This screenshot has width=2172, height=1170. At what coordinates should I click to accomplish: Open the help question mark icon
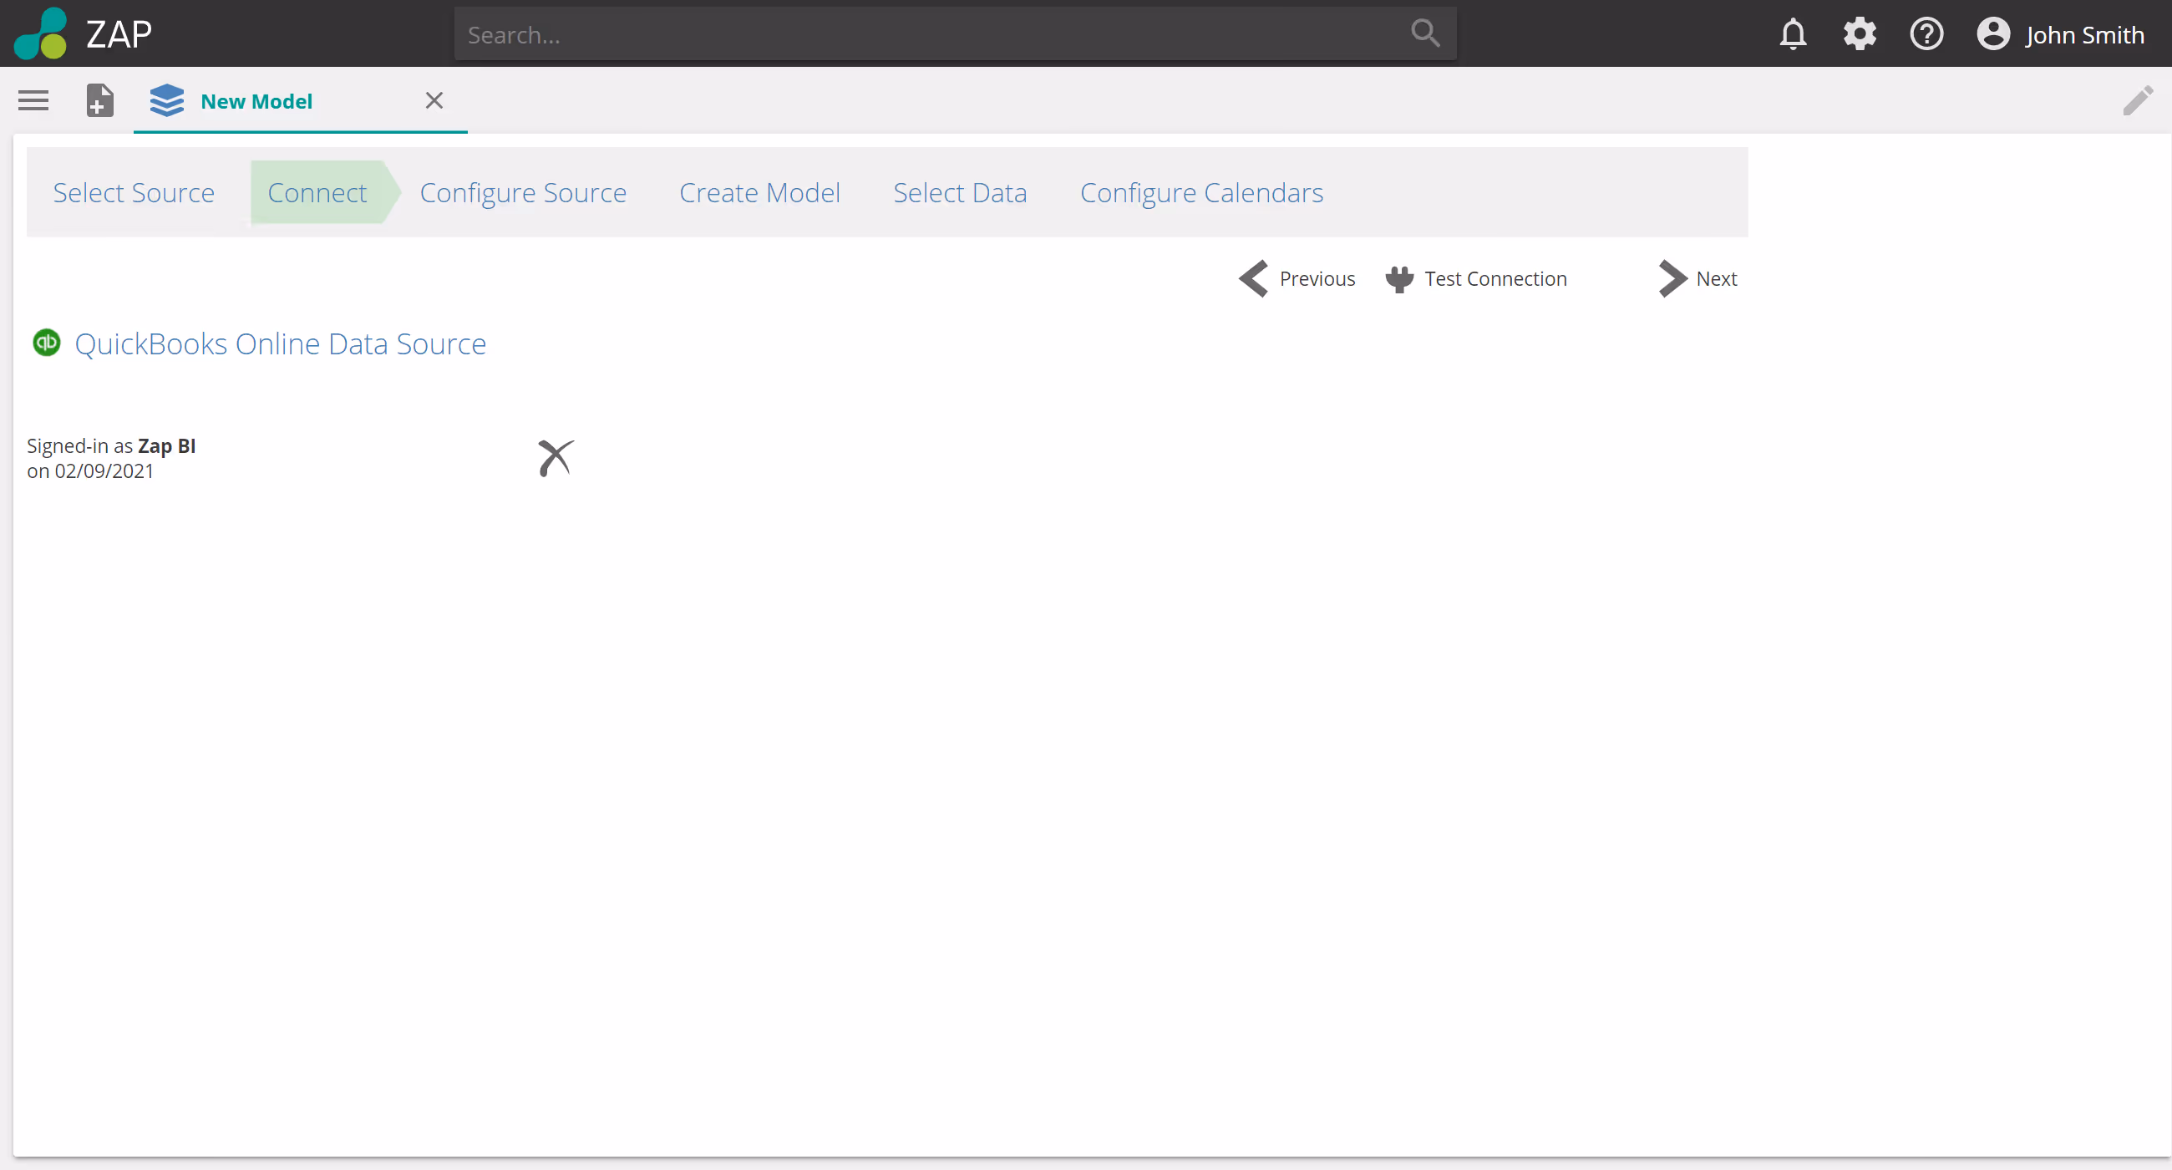click(x=1926, y=34)
